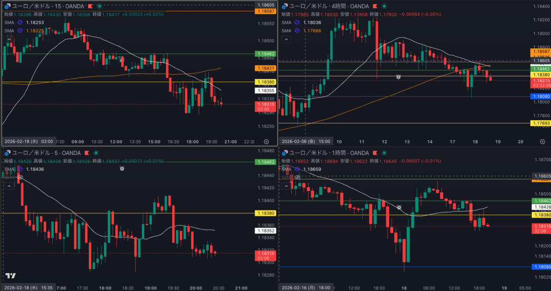
Task: Toggle visibility of first SMA on 15-minute chart
Action: pos(20,23)
